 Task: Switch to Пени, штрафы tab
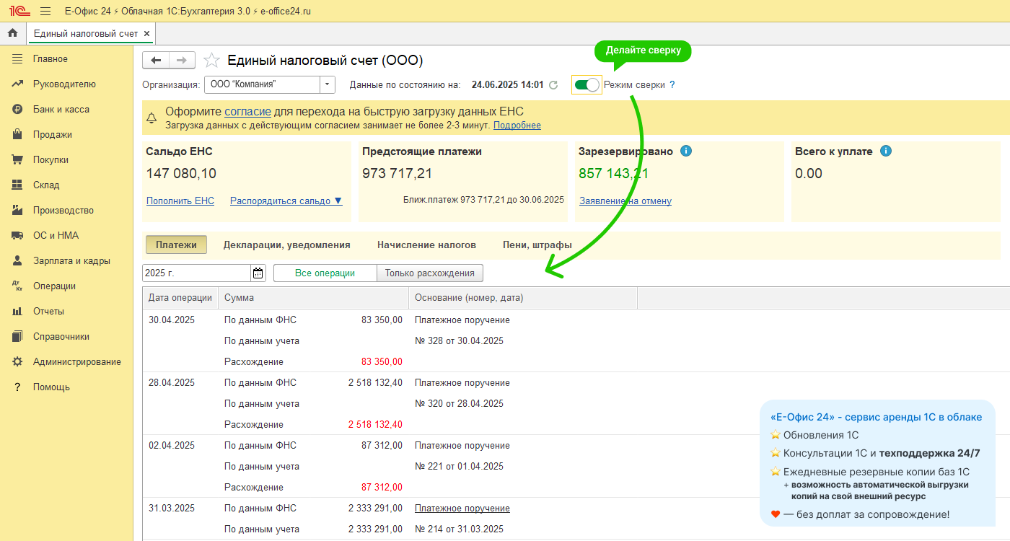point(537,245)
